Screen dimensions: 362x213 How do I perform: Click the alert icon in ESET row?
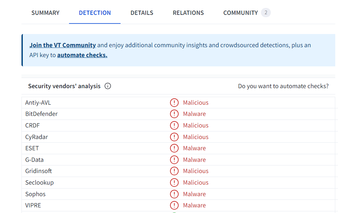[174, 148]
